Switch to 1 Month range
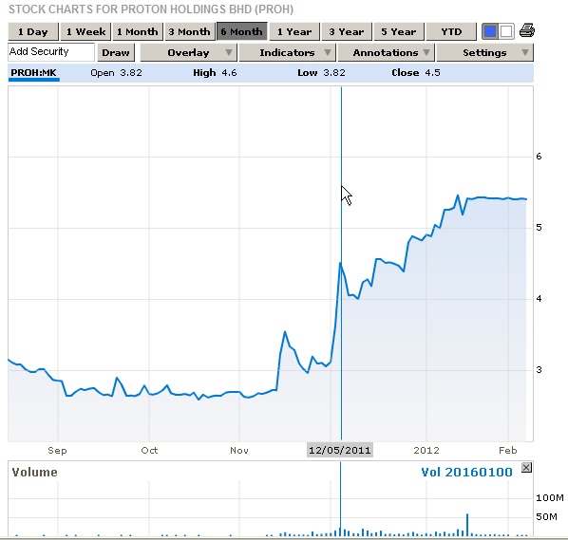 [138, 32]
